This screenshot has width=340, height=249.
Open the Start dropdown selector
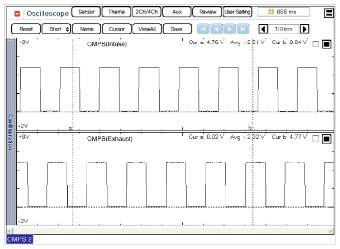tap(56, 29)
